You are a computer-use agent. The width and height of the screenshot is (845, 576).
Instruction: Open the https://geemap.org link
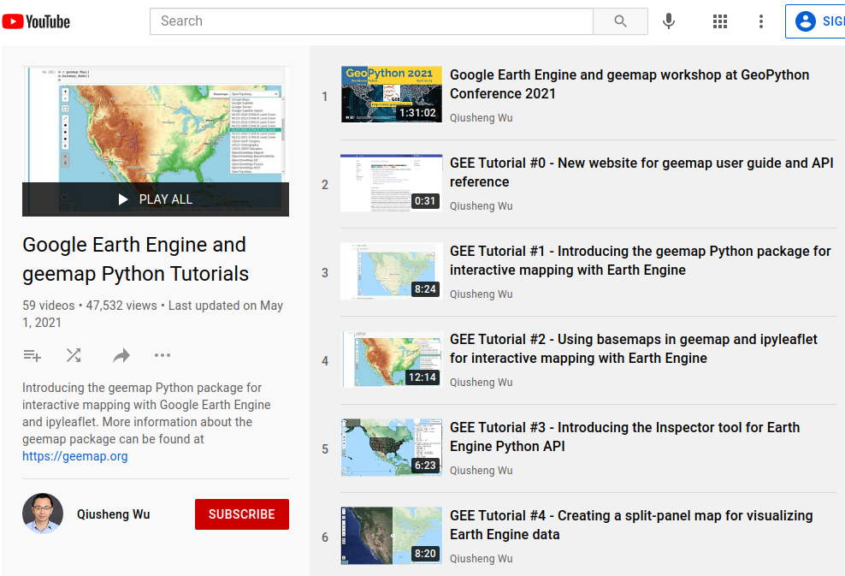pyautogui.click(x=74, y=456)
